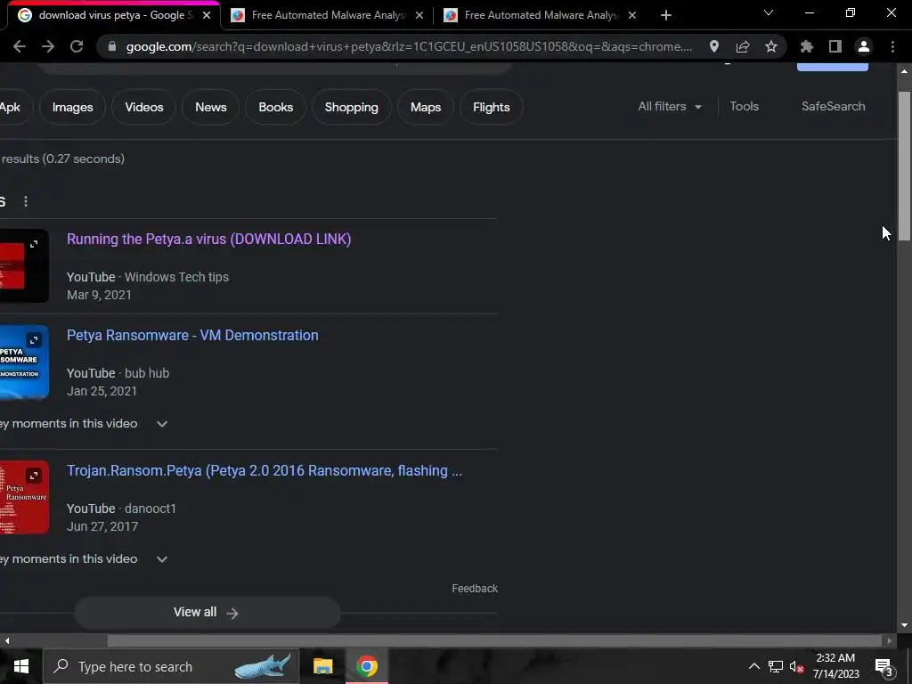Send Feedback on video results
The height and width of the screenshot is (684, 912).
point(475,589)
